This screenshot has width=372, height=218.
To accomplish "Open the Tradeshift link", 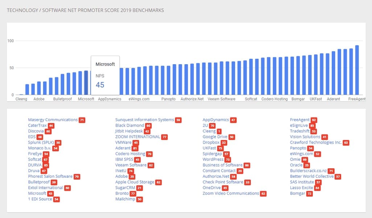I will (300, 131).
